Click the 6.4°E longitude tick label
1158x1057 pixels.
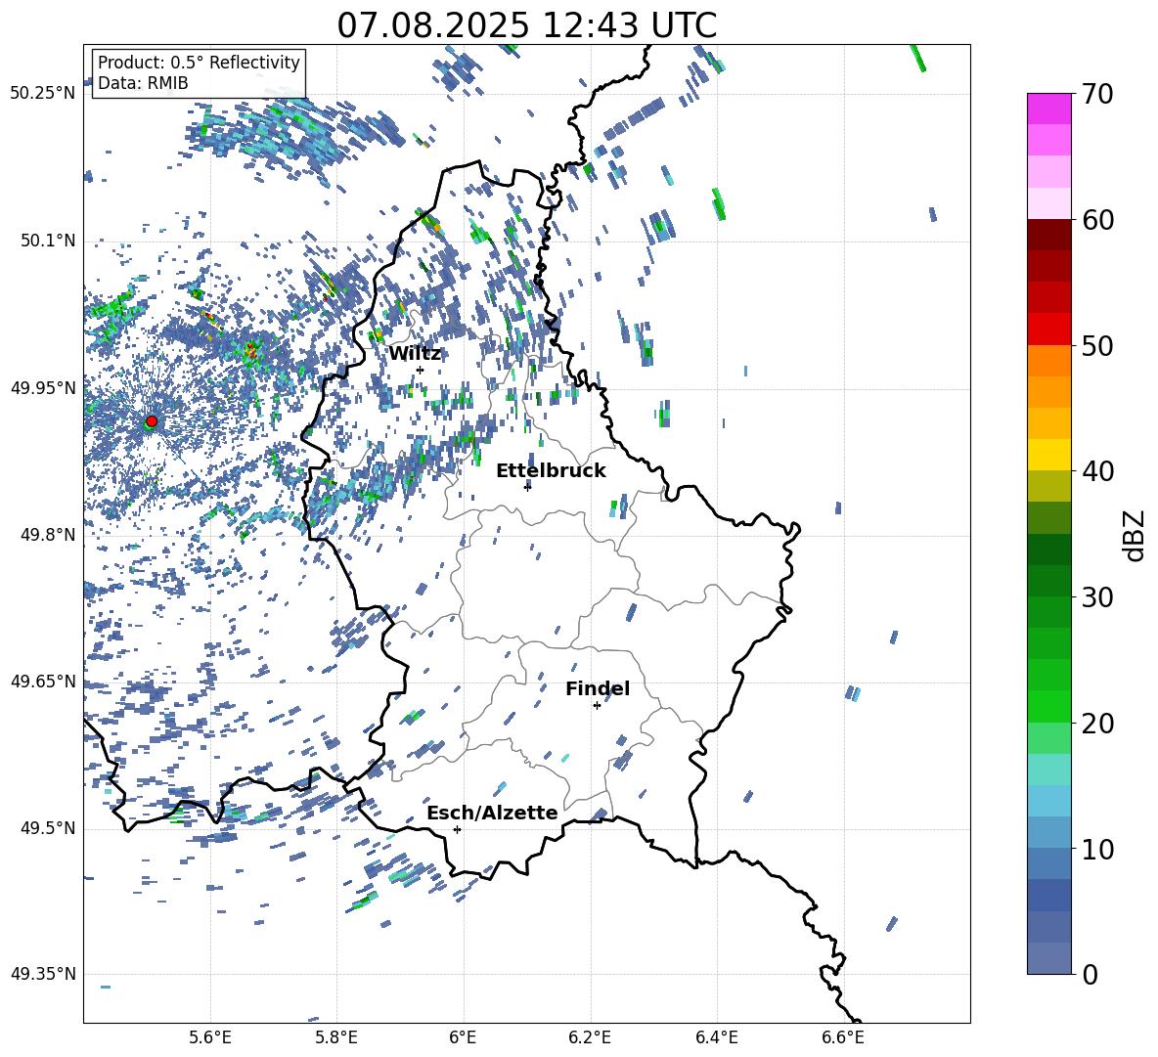716,1037
